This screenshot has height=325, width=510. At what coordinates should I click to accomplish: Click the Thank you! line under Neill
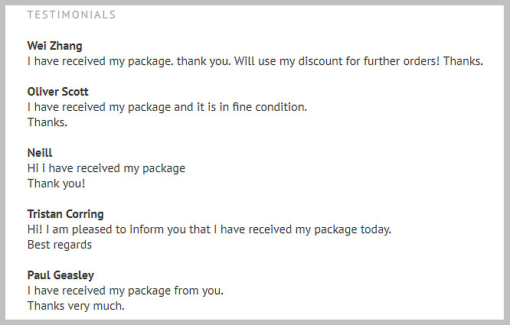coord(57,184)
